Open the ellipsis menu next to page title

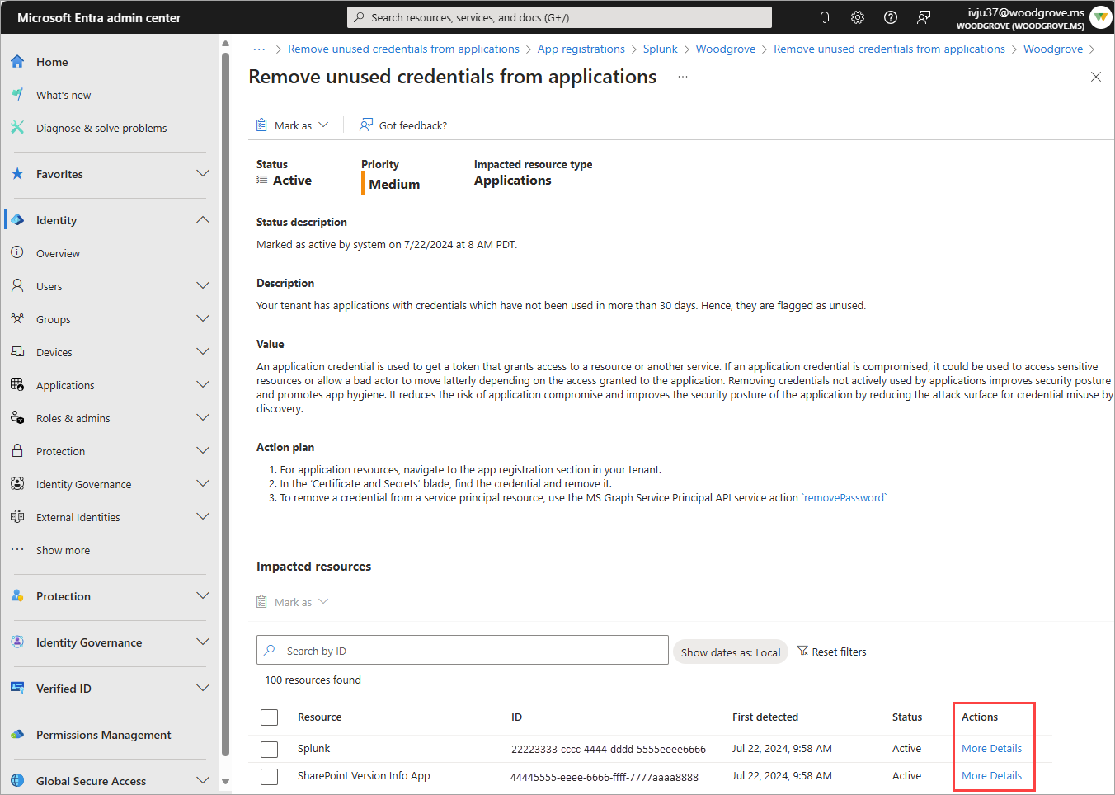[683, 77]
